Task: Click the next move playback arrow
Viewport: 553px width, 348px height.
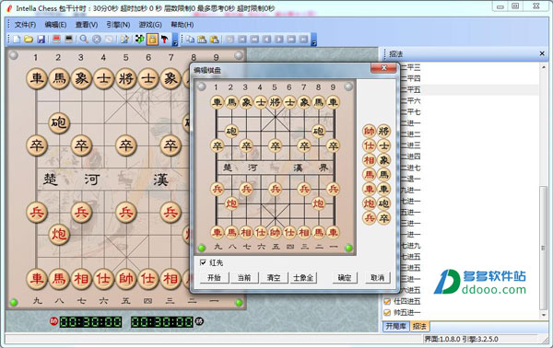Action: pyautogui.click(x=278, y=39)
